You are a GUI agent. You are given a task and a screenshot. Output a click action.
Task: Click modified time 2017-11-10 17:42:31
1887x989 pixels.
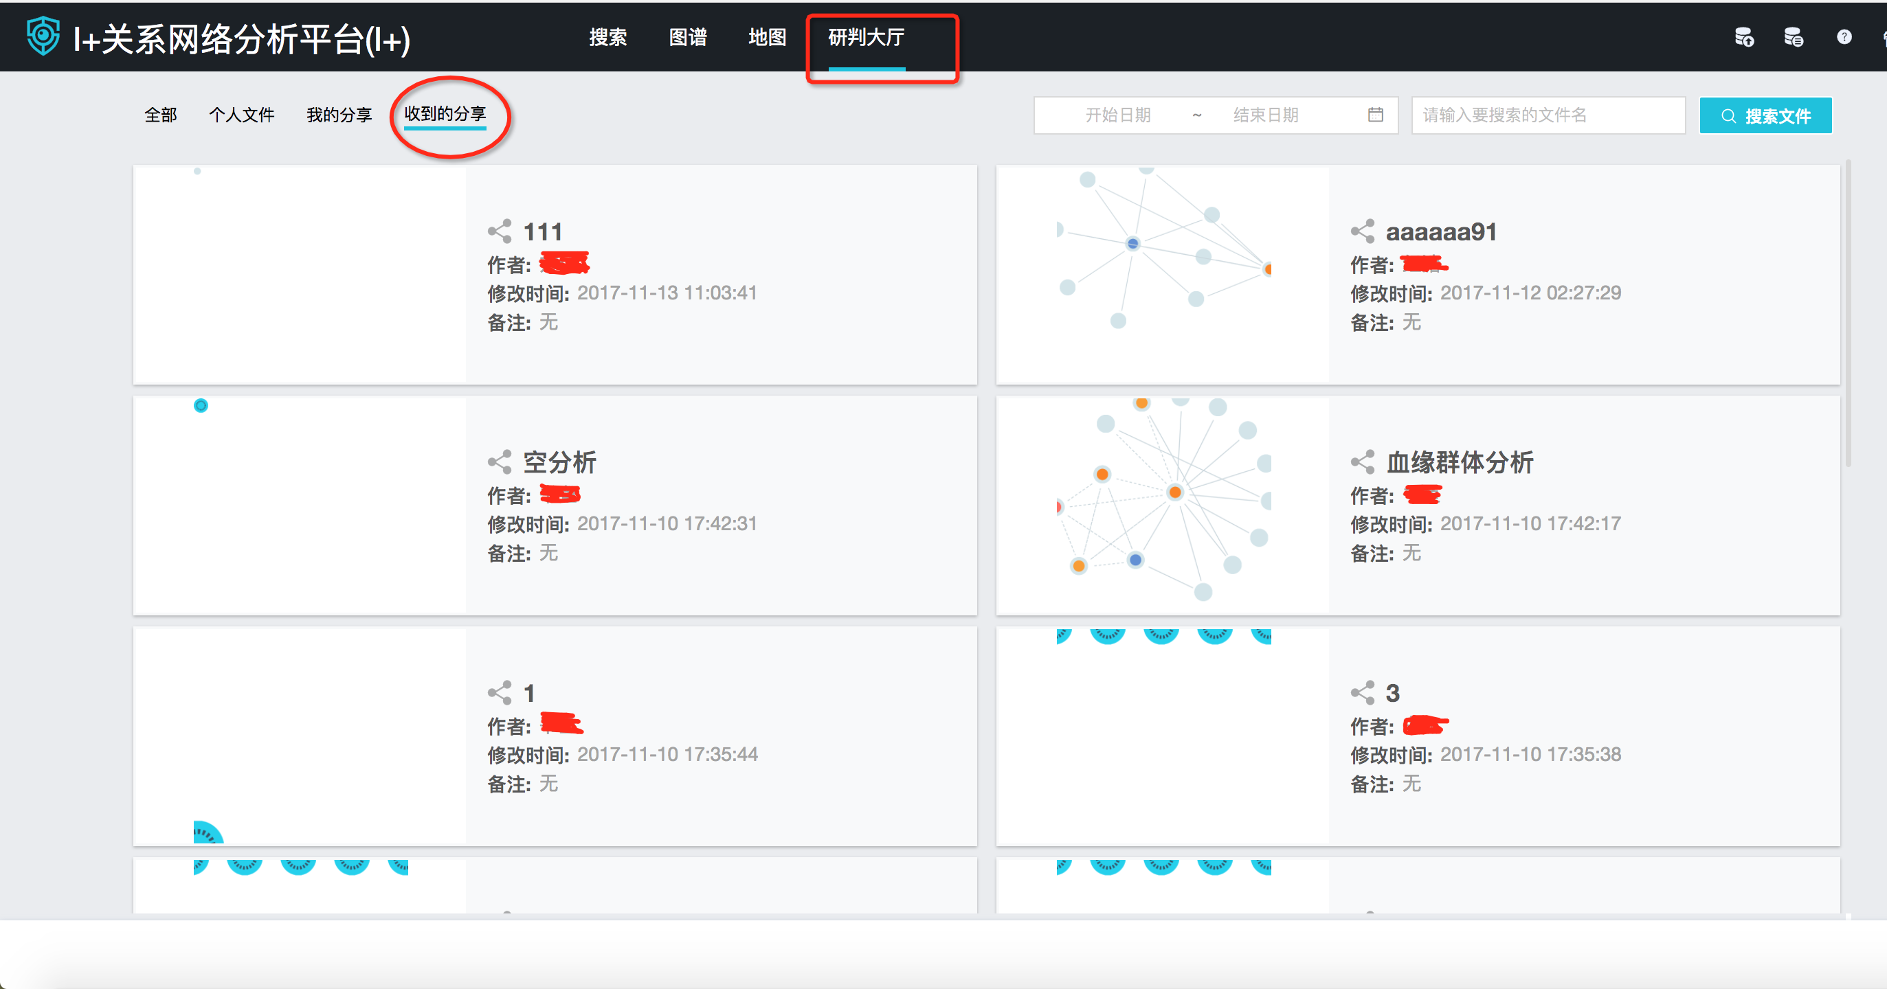tap(667, 523)
